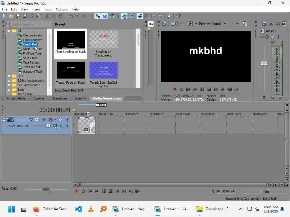Screen dimensions: 290x217
Task: Choose the Timed, Fade on Black preset
Action: coord(71,73)
